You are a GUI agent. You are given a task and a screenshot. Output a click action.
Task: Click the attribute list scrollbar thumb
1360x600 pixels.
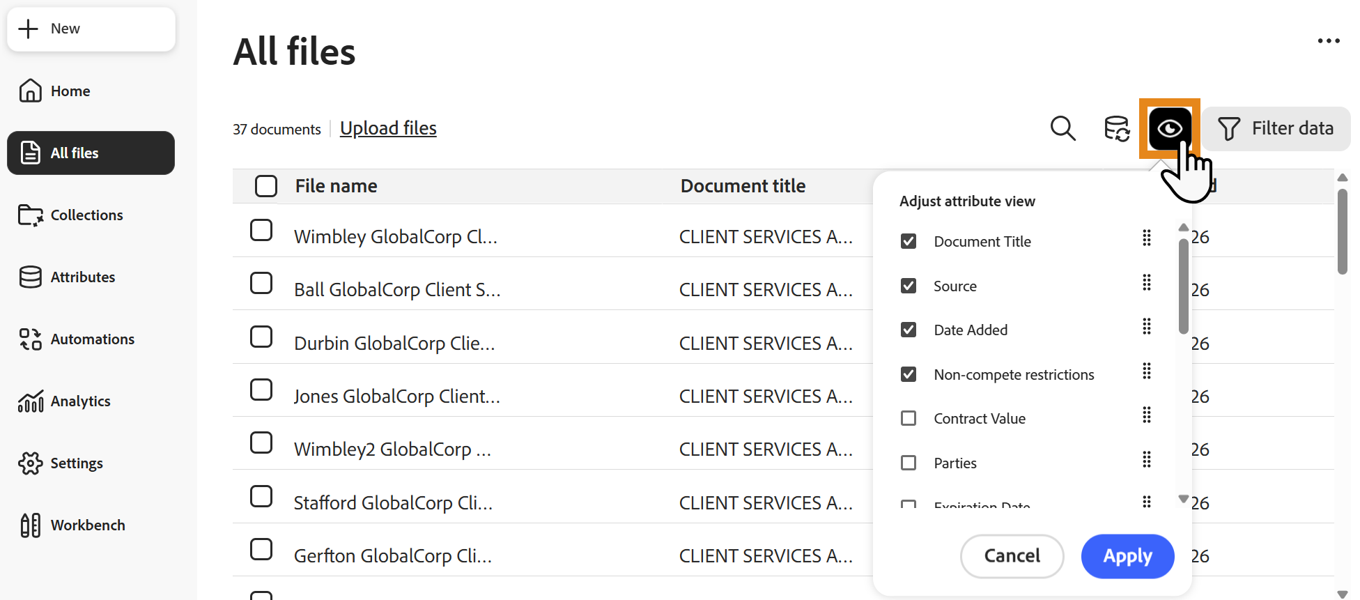coord(1183,286)
